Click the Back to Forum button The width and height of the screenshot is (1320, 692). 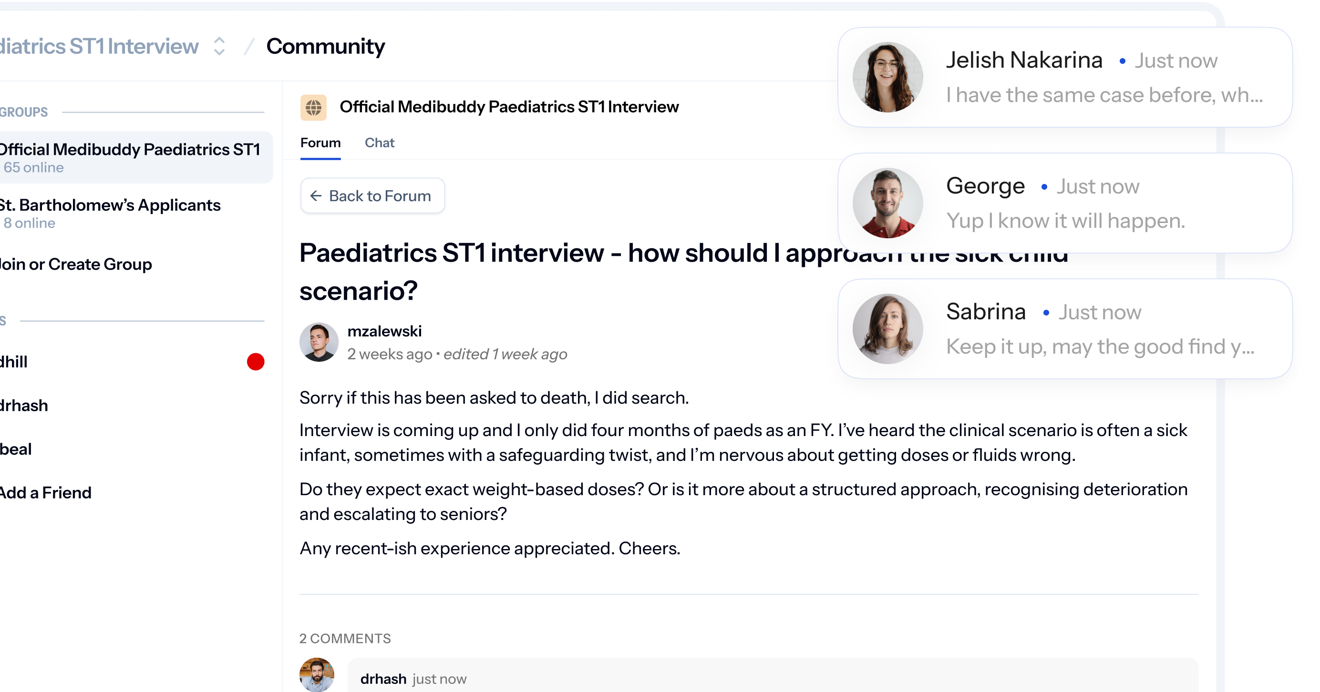(x=372, y=196)
